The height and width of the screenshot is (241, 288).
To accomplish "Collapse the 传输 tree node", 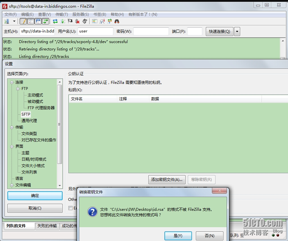I will tap(12, 127).
